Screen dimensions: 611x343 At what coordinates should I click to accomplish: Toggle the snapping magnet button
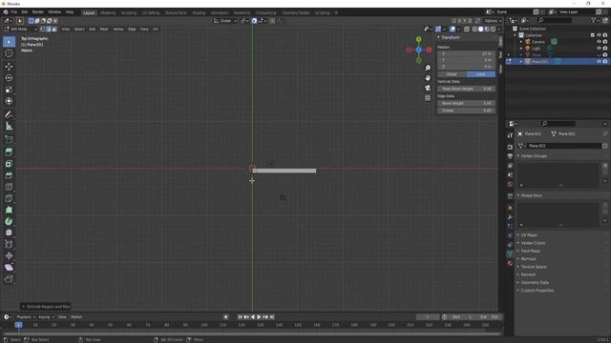(x=254, y=21)
